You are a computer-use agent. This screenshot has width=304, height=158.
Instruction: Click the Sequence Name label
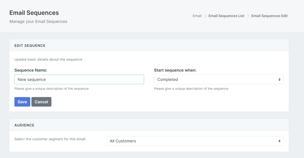(x=31, y=70)
